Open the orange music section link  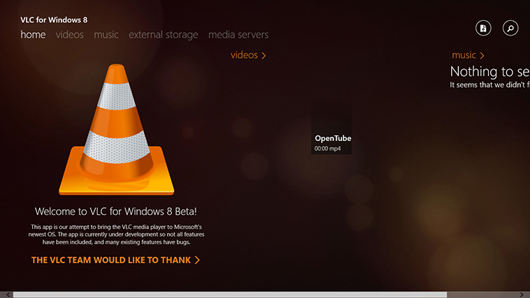pos(468,55)
